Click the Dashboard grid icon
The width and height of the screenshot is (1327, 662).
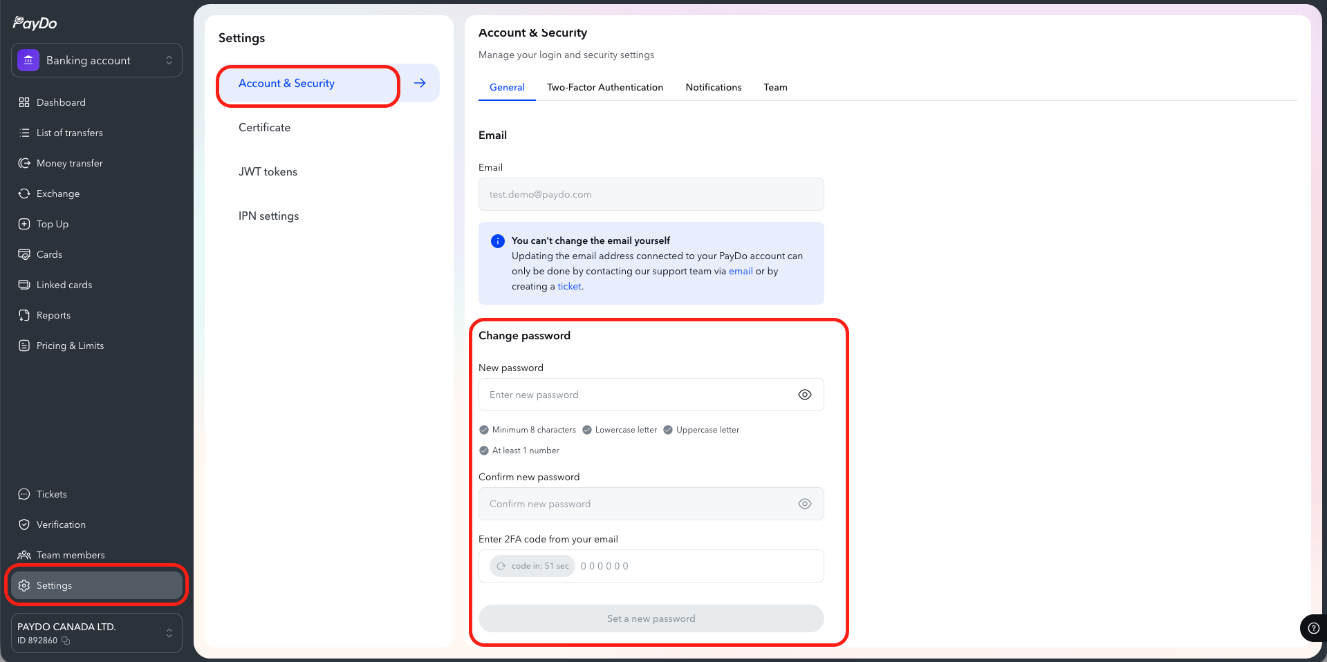pos(24,102)
